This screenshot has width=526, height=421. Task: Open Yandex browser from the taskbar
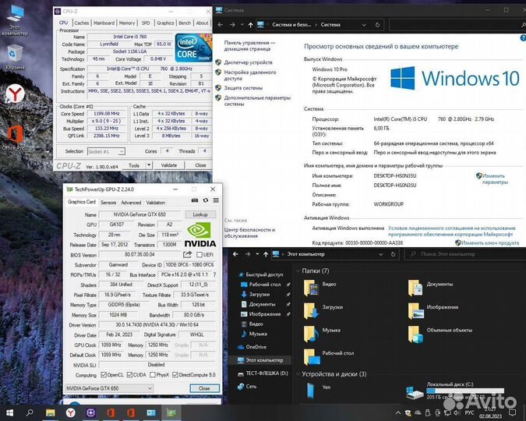[70, 412]
